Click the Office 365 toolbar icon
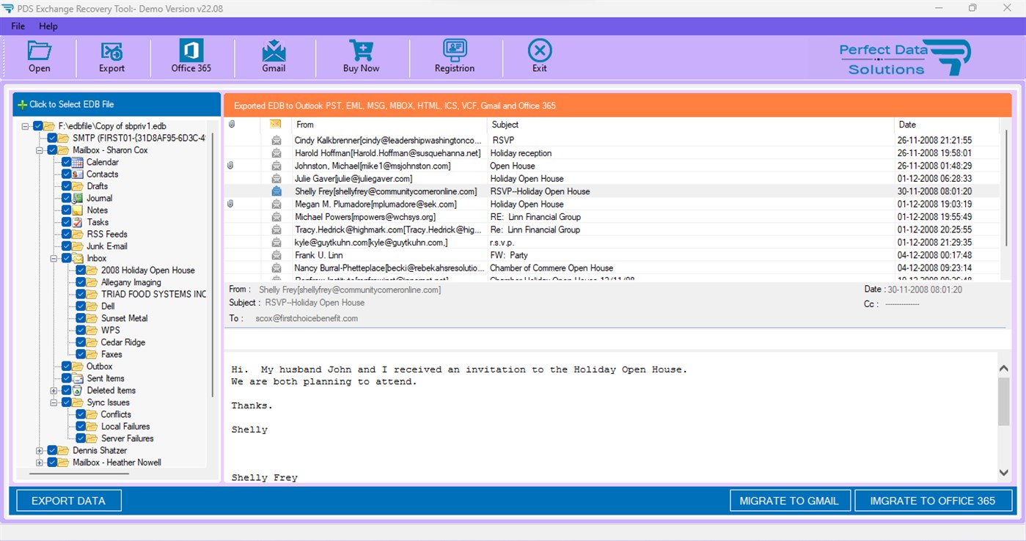Screen dimensions: 1026x541 pos(191,56)
